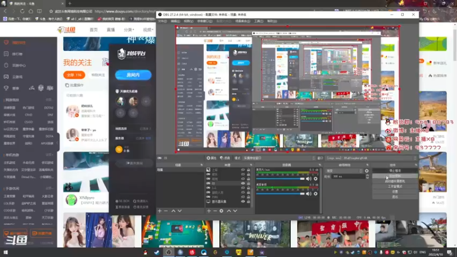The height and width of the screenshot is (257, 457).
Task: Expand 视频 dropdown in Douyu navigation
Action: 148,30
